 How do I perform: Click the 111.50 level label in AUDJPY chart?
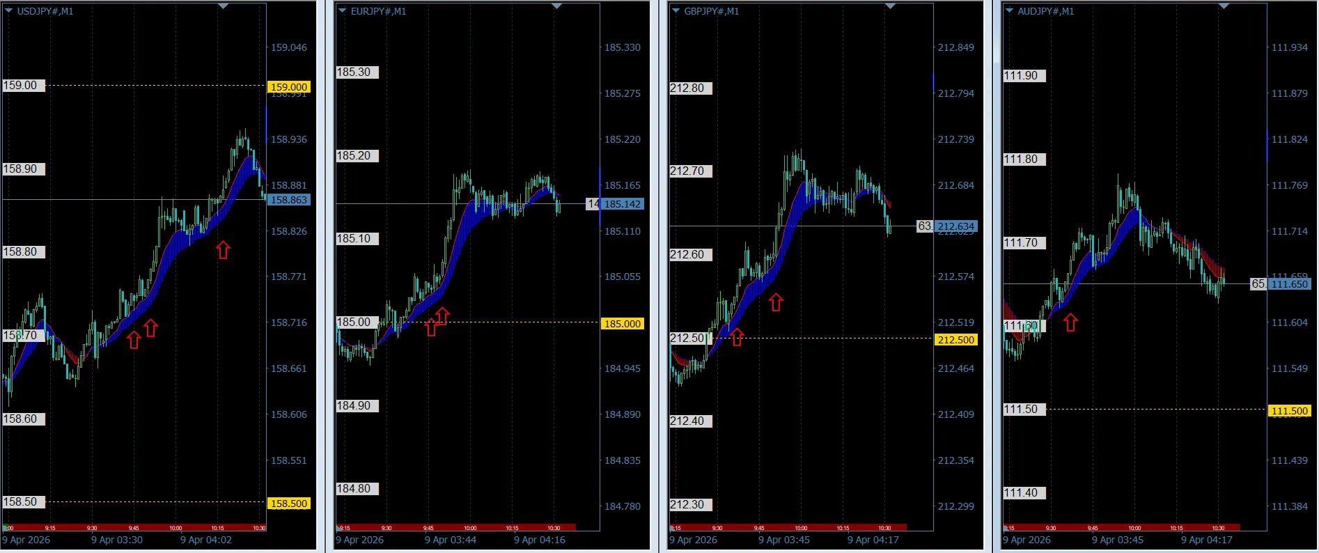tap(1024, 410)
